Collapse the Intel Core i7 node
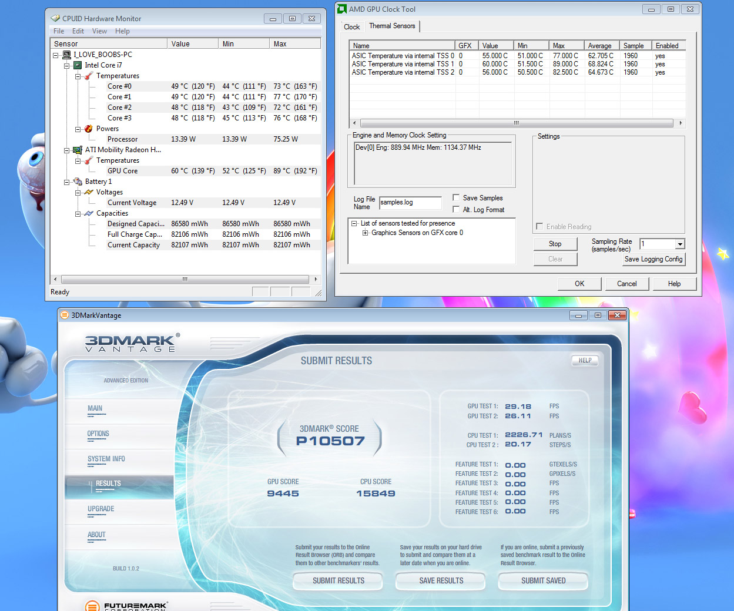 click(x=67, y=66)
